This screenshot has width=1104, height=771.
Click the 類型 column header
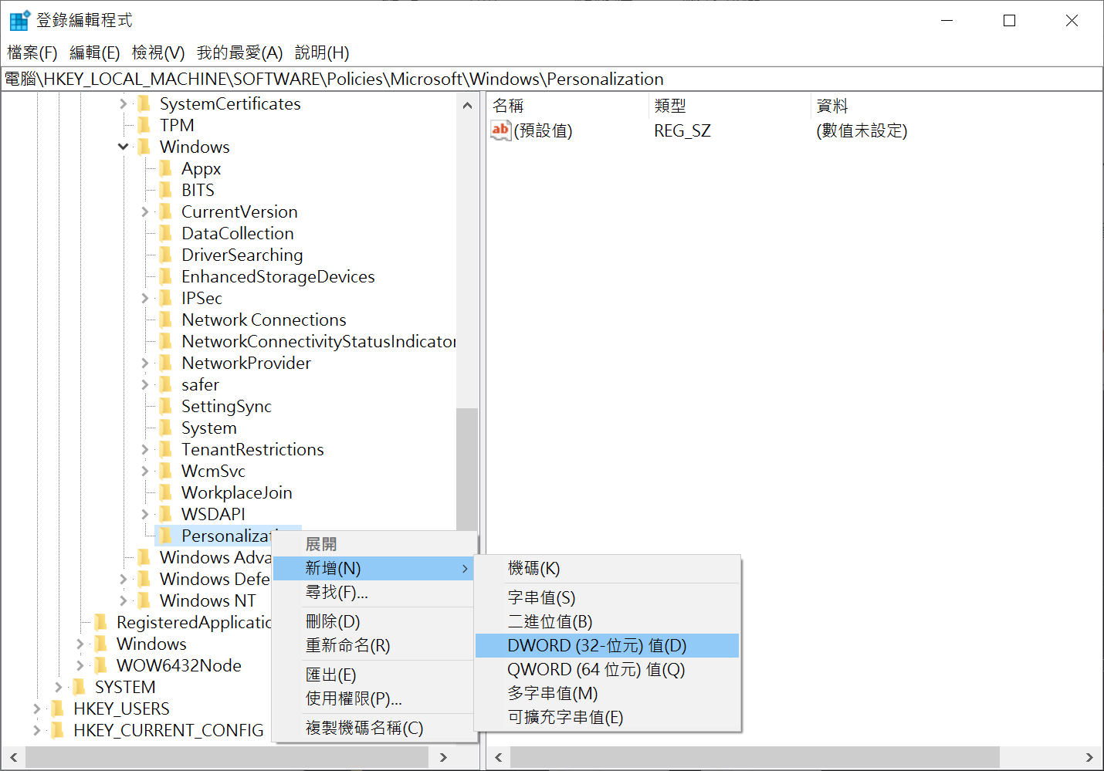(x=729, y=106)
